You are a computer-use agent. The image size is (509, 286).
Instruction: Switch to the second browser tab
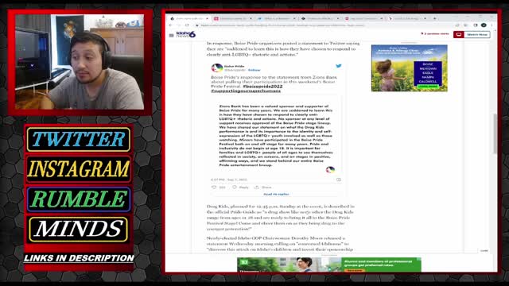(x=232, y=18)
